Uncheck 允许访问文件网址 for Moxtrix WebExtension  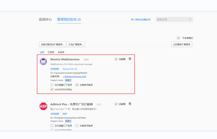click(x=52, y=89)
